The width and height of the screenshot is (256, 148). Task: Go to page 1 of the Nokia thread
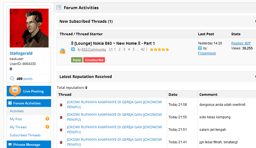pyautogui.click(x=115, y=49)
